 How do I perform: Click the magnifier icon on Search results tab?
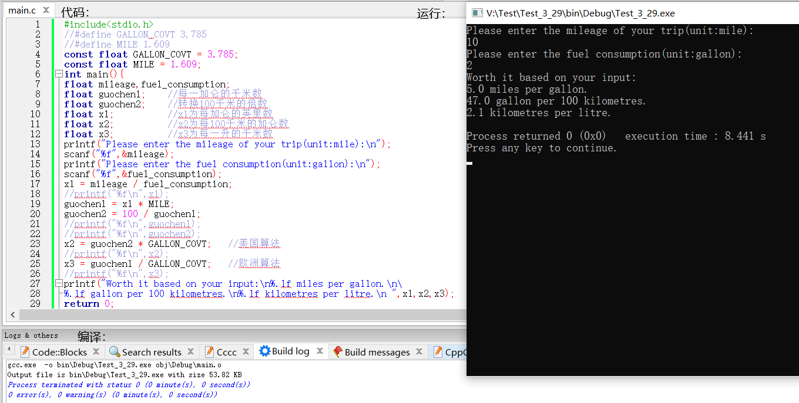pos(115,352)
